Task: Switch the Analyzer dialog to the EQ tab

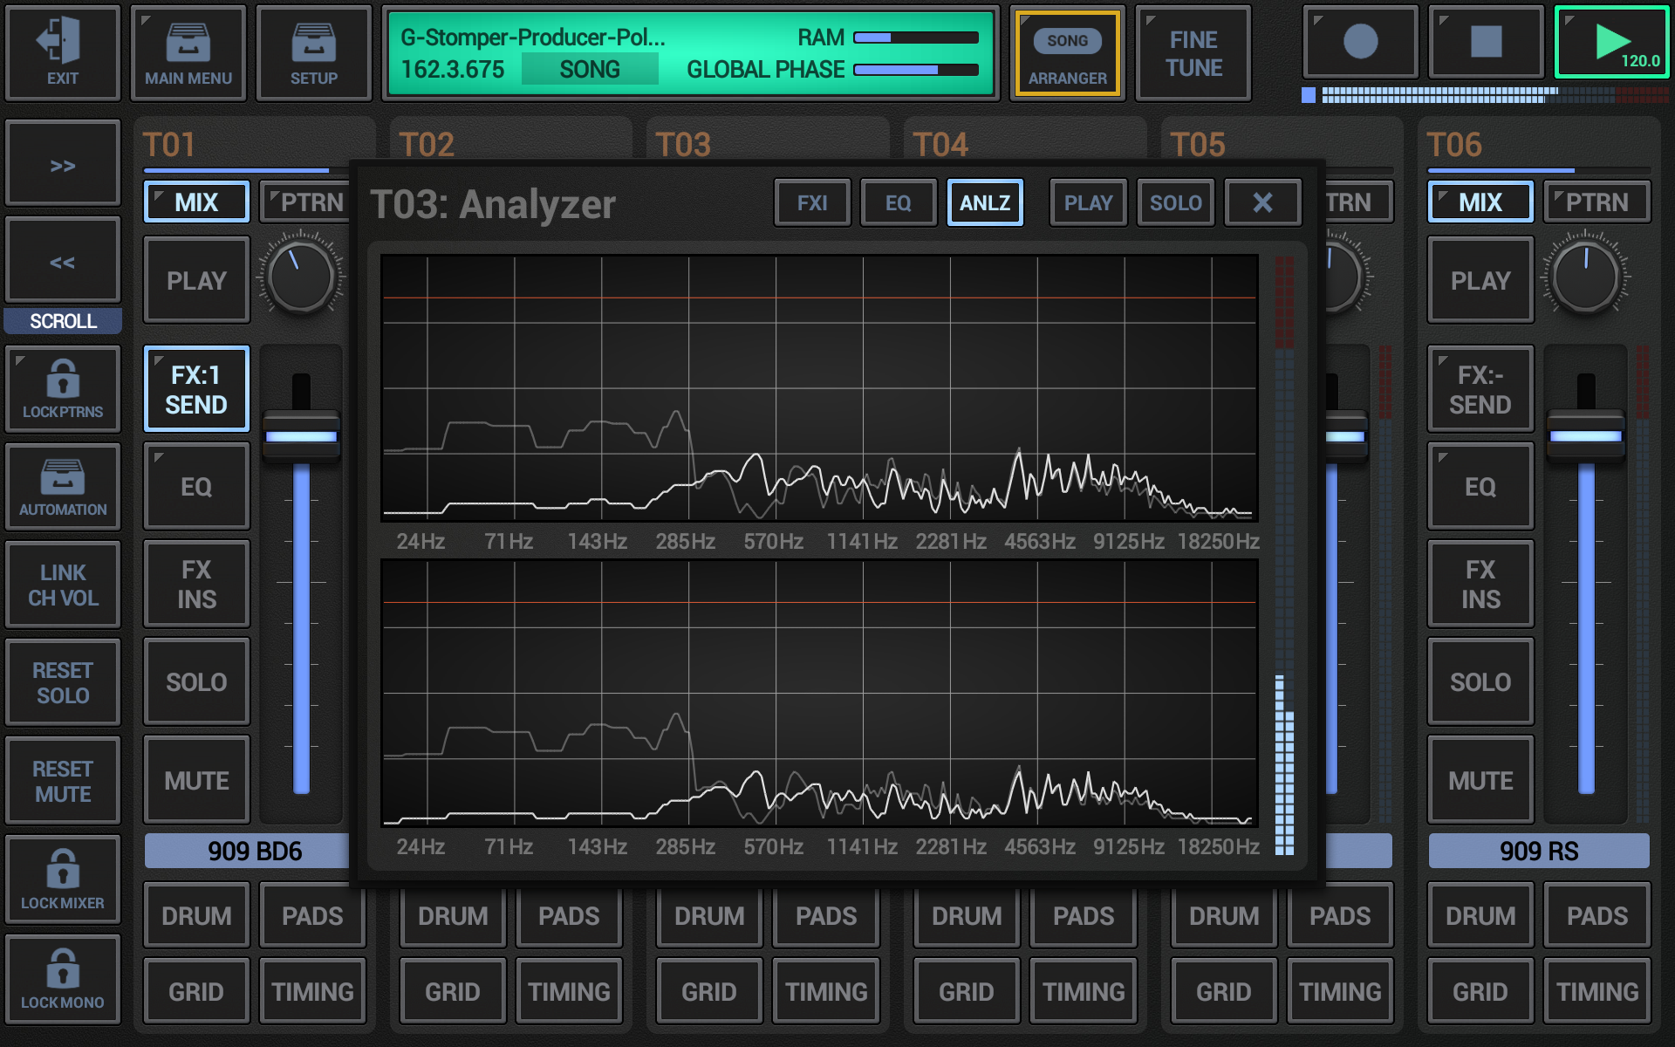Action: tap(898, 202)
